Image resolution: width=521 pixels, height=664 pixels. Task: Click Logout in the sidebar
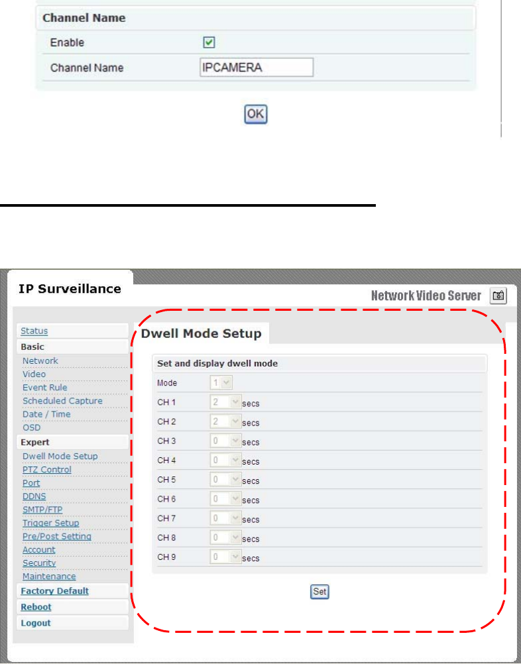[x=36, y=623]
